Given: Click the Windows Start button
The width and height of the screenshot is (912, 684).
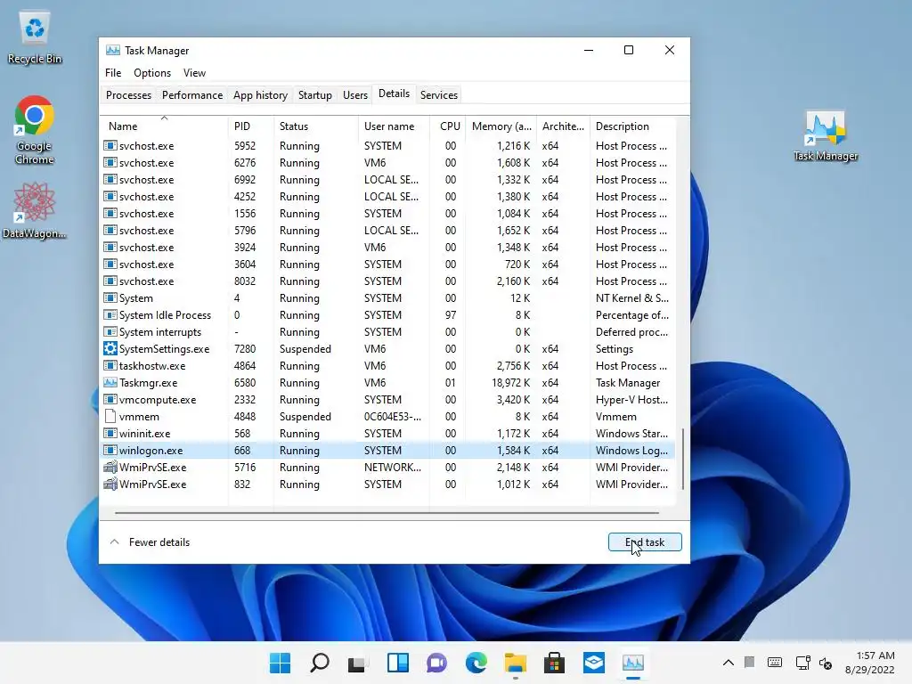Looking at the screenshot, I should click(280, 663).
